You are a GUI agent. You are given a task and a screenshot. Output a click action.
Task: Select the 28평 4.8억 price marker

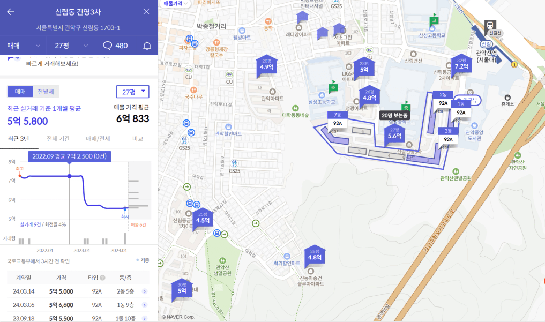315,256
